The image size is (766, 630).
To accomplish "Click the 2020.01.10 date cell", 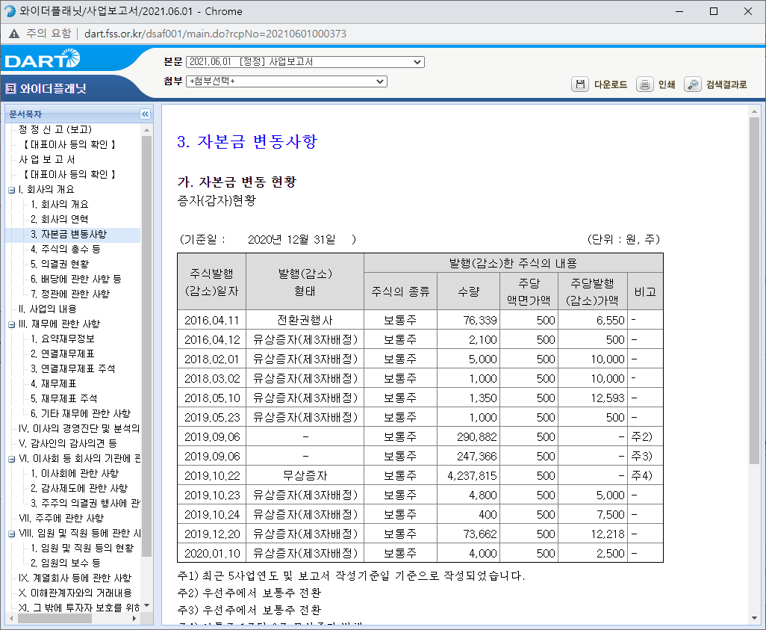I will tap(211, 553).
